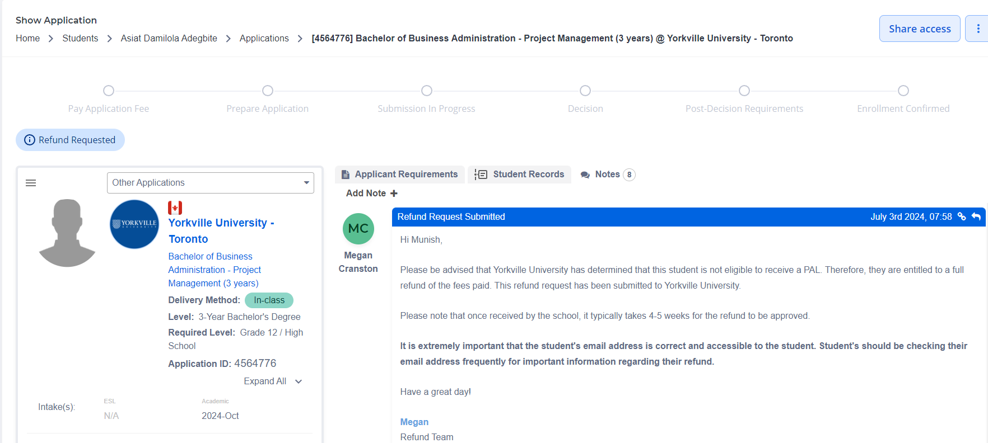Open the three-dot more options menu
Image resolution: width=988 pixels, height=443 pixels.
point(977,29)
